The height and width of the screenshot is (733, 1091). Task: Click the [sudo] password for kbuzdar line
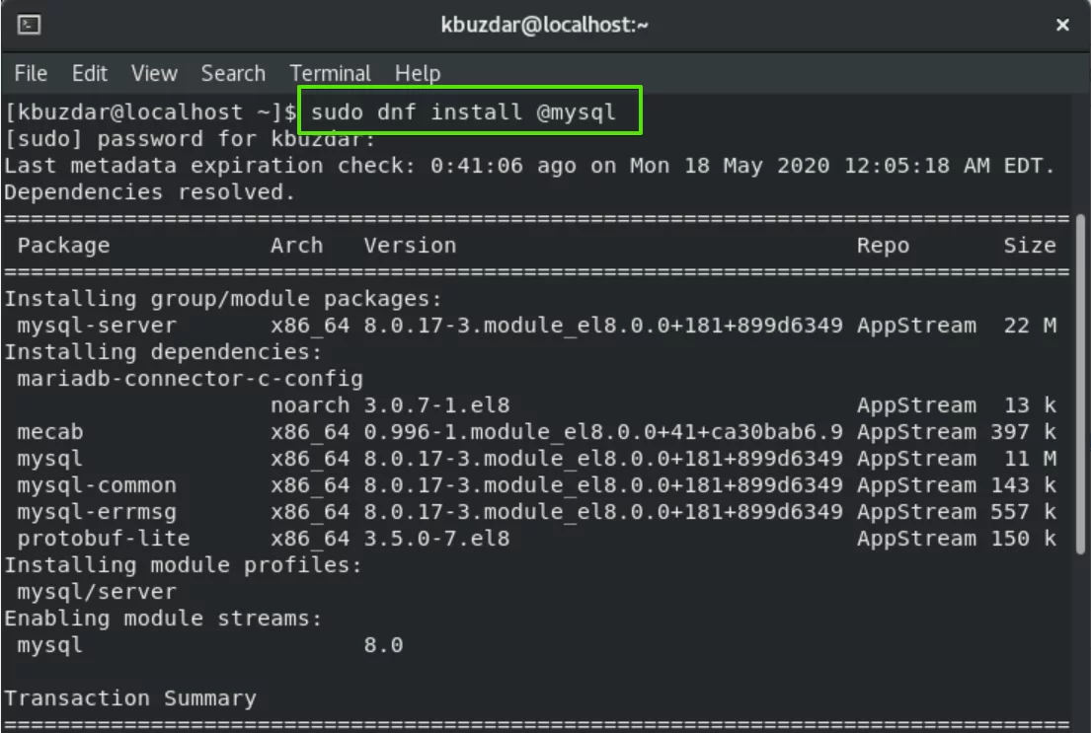(x=190, y=138)
